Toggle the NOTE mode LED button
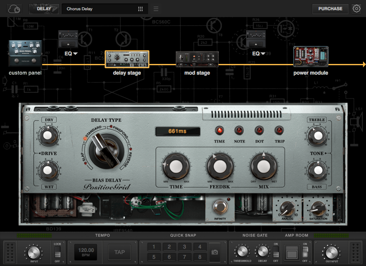The image size is (366, 266). click(x=239, y=130)
